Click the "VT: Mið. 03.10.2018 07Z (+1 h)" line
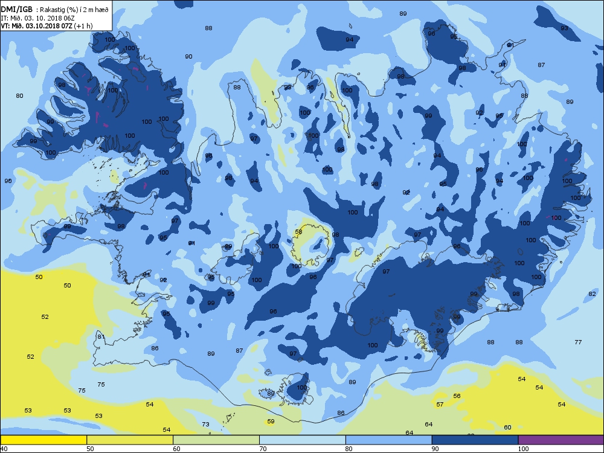604x453 pixels. pos(47,26)
